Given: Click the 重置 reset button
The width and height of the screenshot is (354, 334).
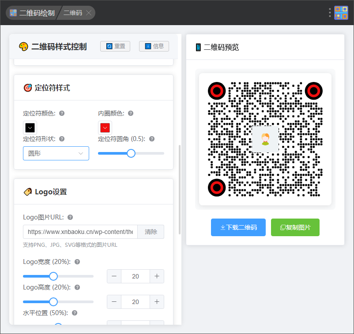Looking at the screenshot, I should (x=115, y=46).
